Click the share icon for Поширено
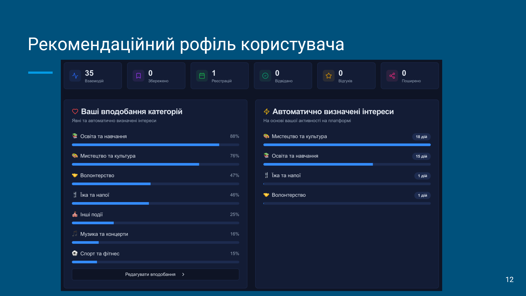 pos(392,76)
